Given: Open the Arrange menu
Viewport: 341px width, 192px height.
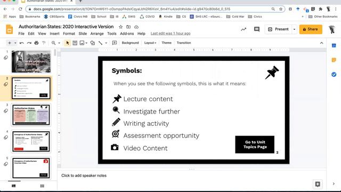Looking at the screenshot, I should click(97, 34).
